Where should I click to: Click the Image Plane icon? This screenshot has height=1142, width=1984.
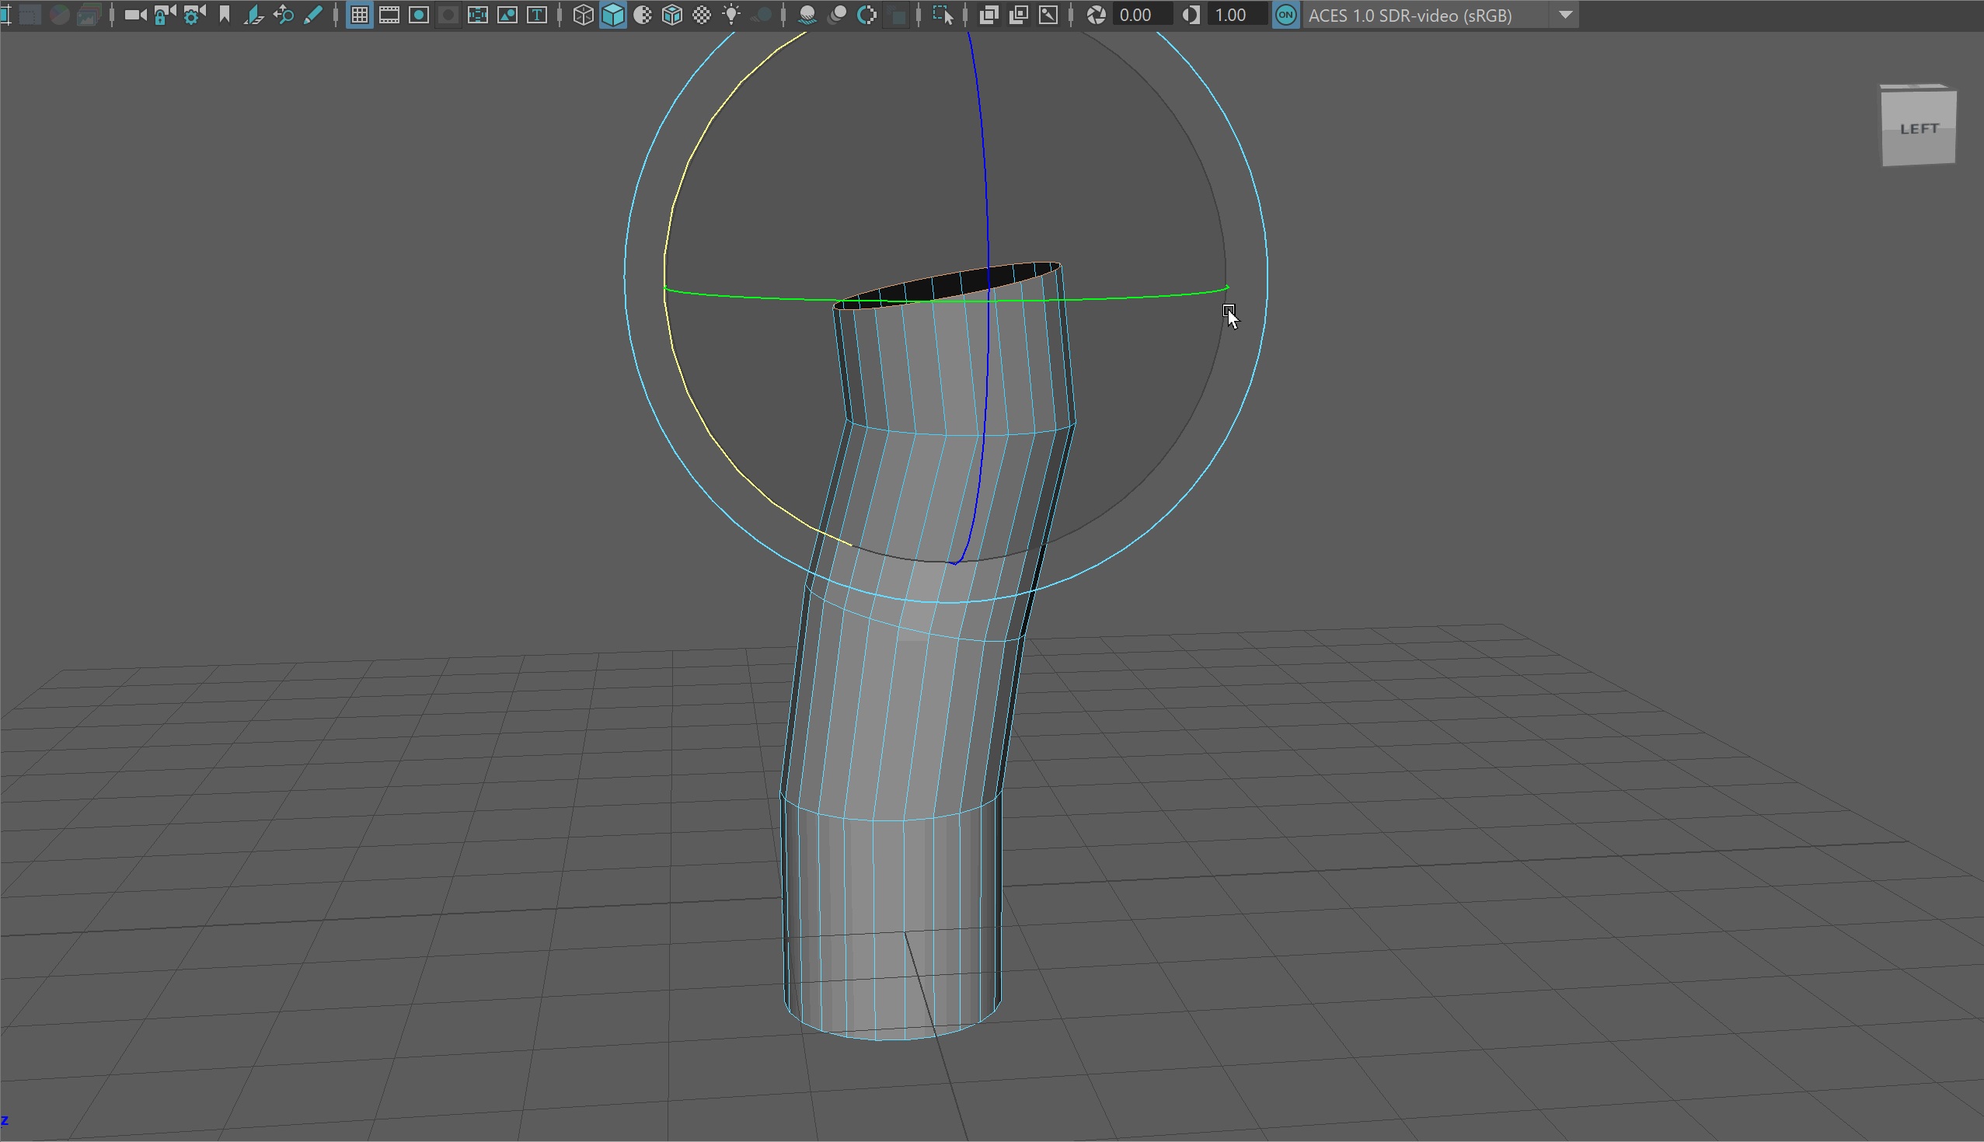[x=253, y=15]
